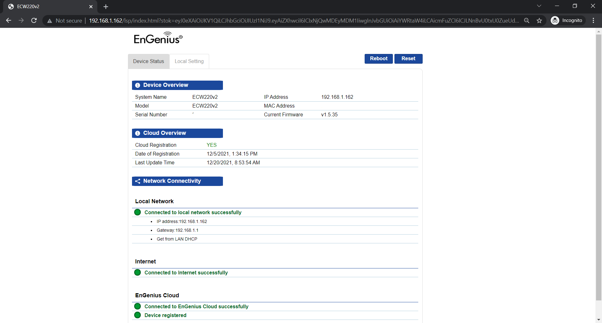Image resolution: width=602 pixels, height=323 pixels.
Task: Click the Network Connectivity share icon
Action: click(137, 181)
